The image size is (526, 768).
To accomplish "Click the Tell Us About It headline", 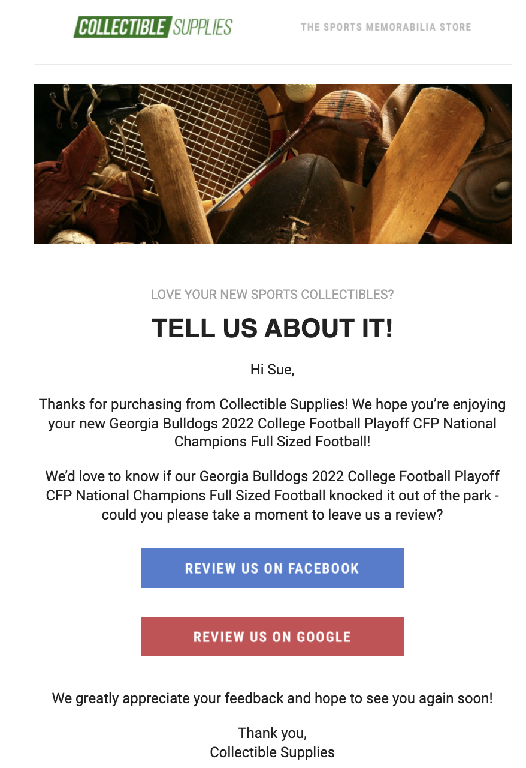I will point(272,328).
